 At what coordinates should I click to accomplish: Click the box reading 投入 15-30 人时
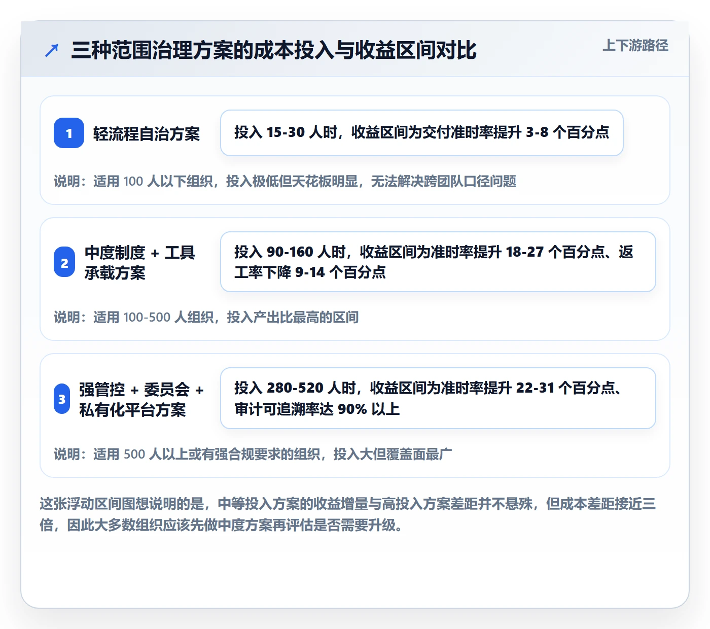[422, 133]
